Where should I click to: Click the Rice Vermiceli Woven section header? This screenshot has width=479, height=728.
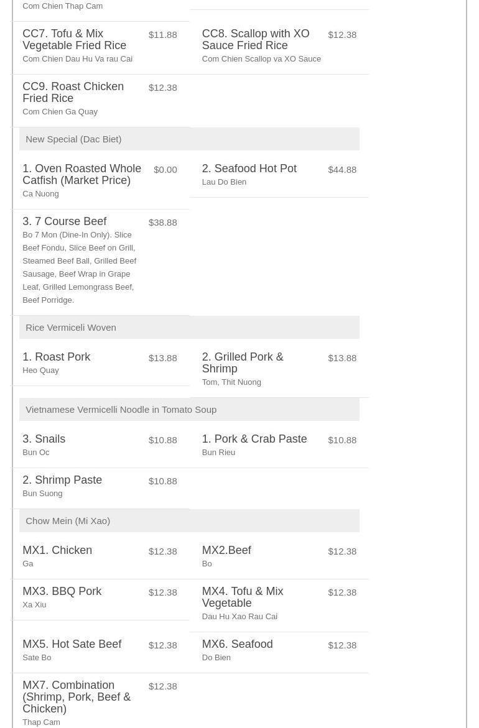click(x=70, y=328)
